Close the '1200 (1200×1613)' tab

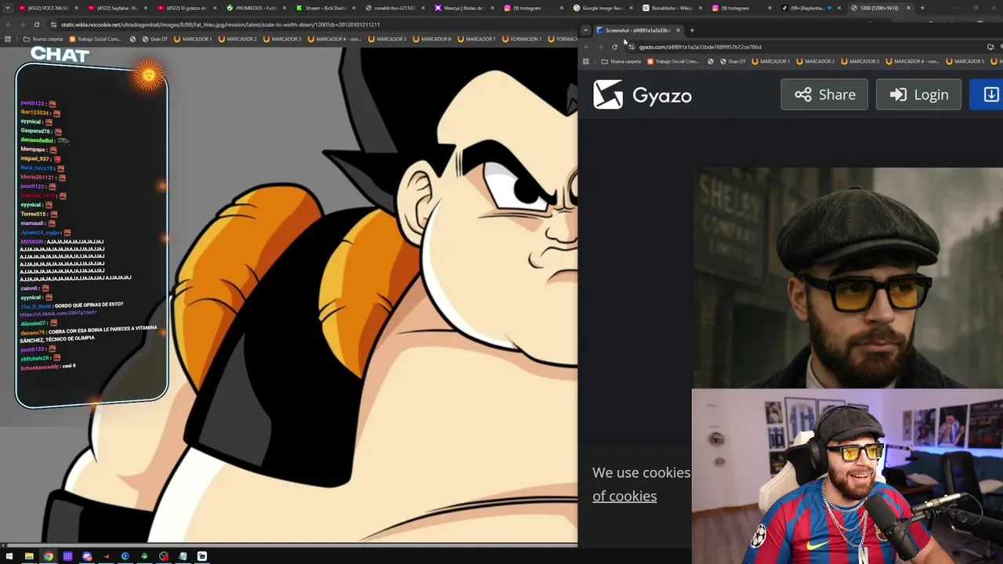point(908,8)
